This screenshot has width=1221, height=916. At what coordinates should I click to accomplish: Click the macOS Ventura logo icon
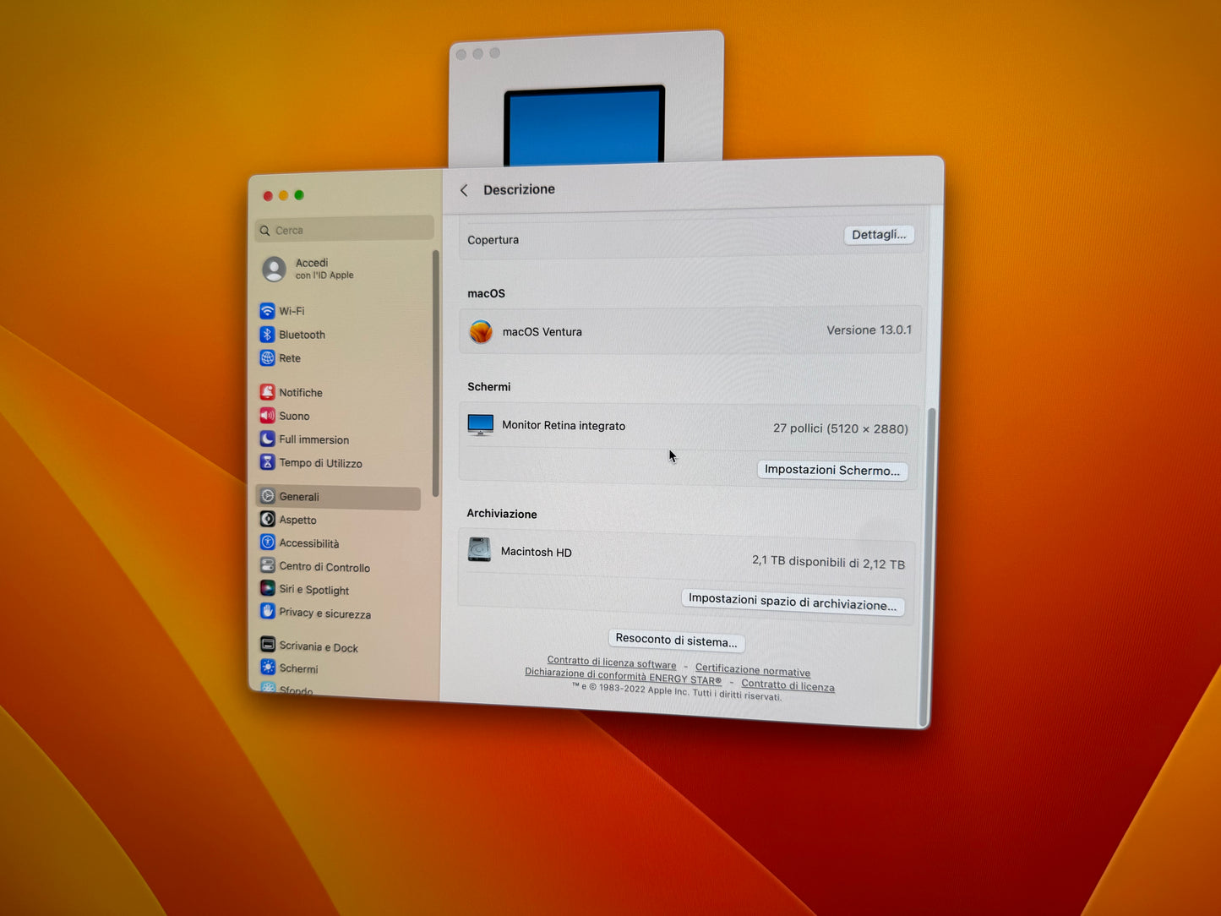[481, 331]
